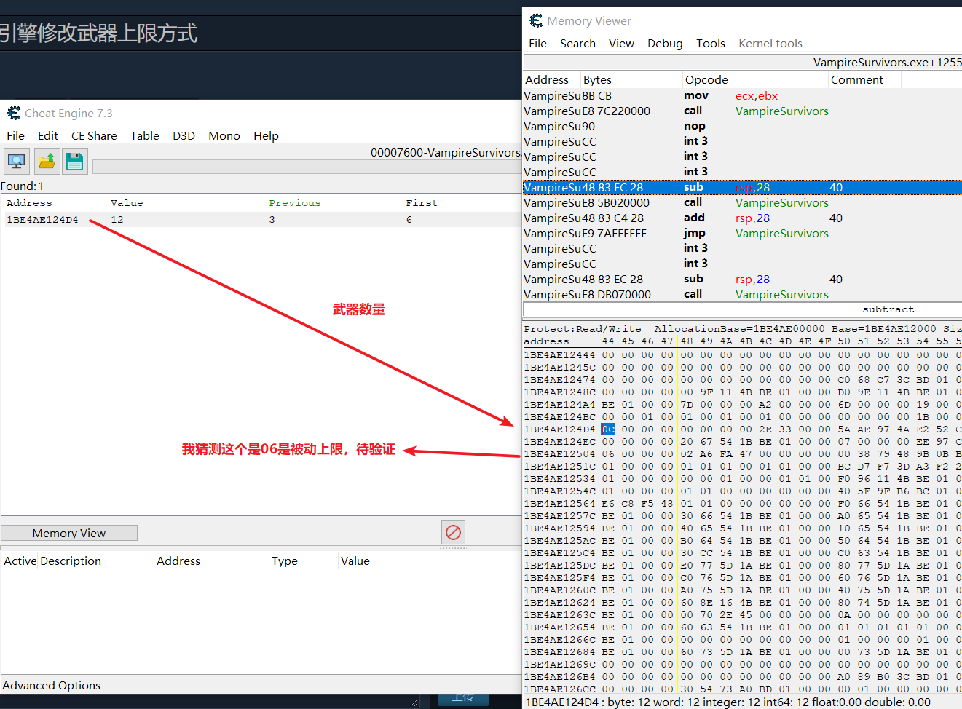Select the nop instruction row
The width and height of the screenshot is (962, 709).
742,126
